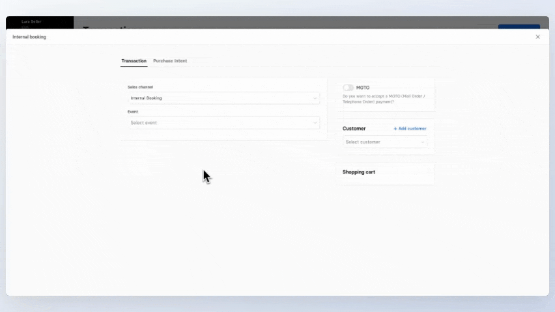
Task: Click the plus icon beside Add customer
Action: coord(395,129)
